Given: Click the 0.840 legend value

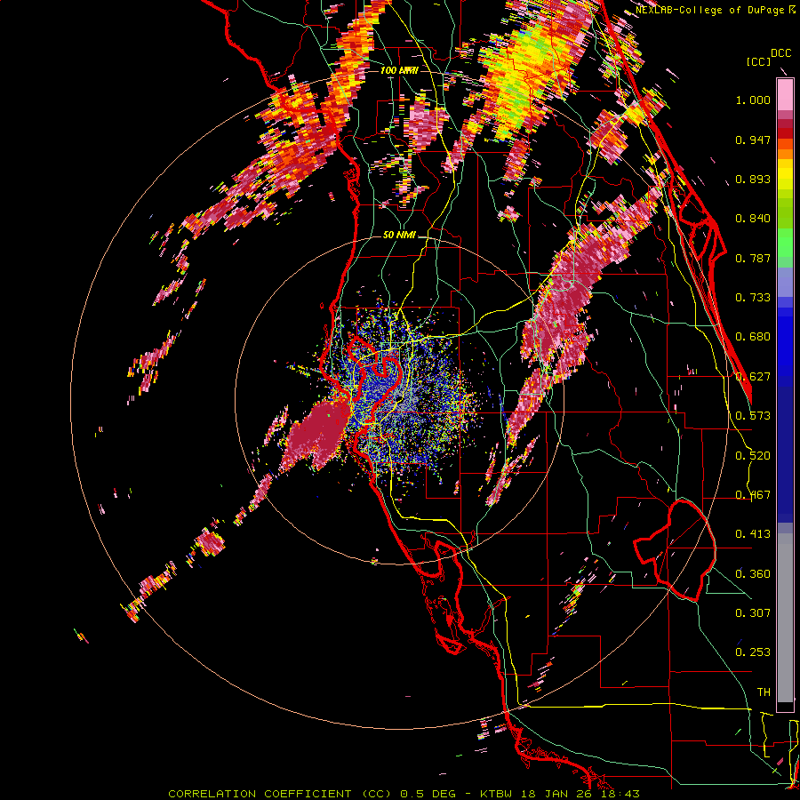Looking at the screenshot, I should pos(753,219).
